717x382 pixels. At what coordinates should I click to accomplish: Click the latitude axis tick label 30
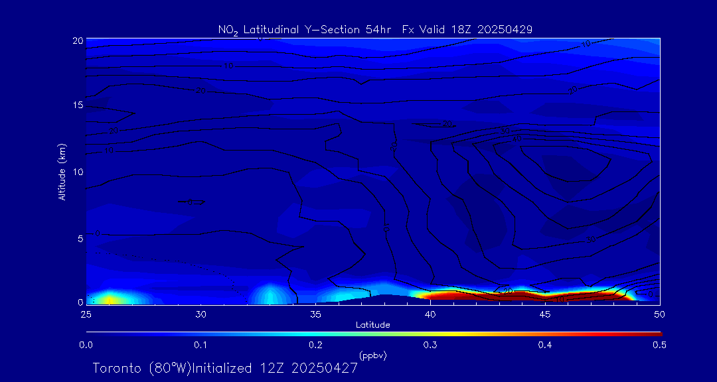(x=200, y=314)
